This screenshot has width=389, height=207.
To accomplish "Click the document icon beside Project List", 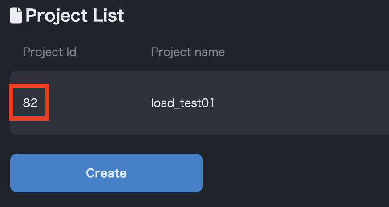I will [x=16, y=16].
